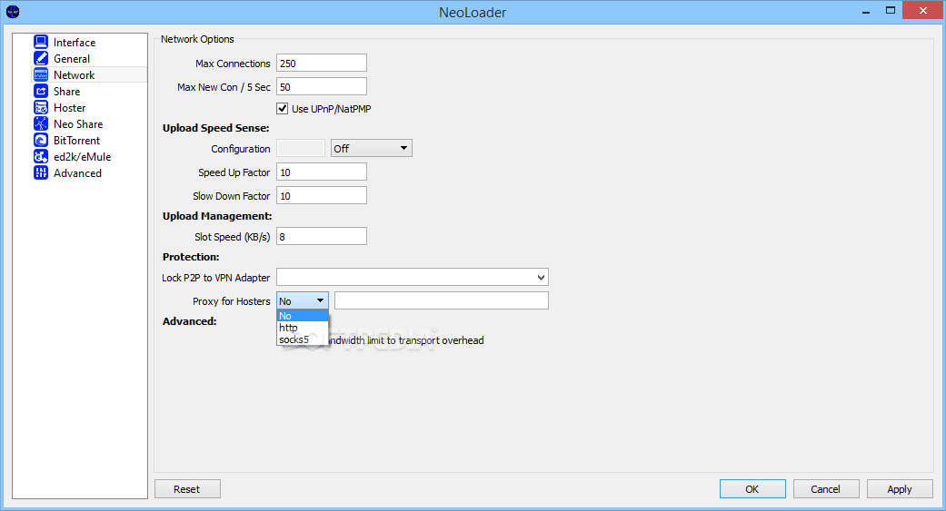Go to the Share settings page

[66, 91]
